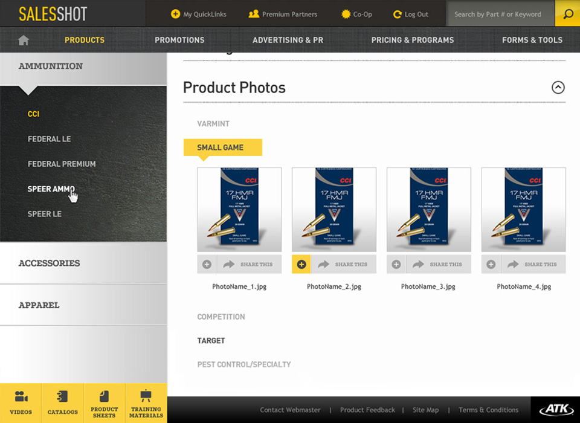
Task: Click the PhotoName_3.jpg file name
Action: coord(428,286)
